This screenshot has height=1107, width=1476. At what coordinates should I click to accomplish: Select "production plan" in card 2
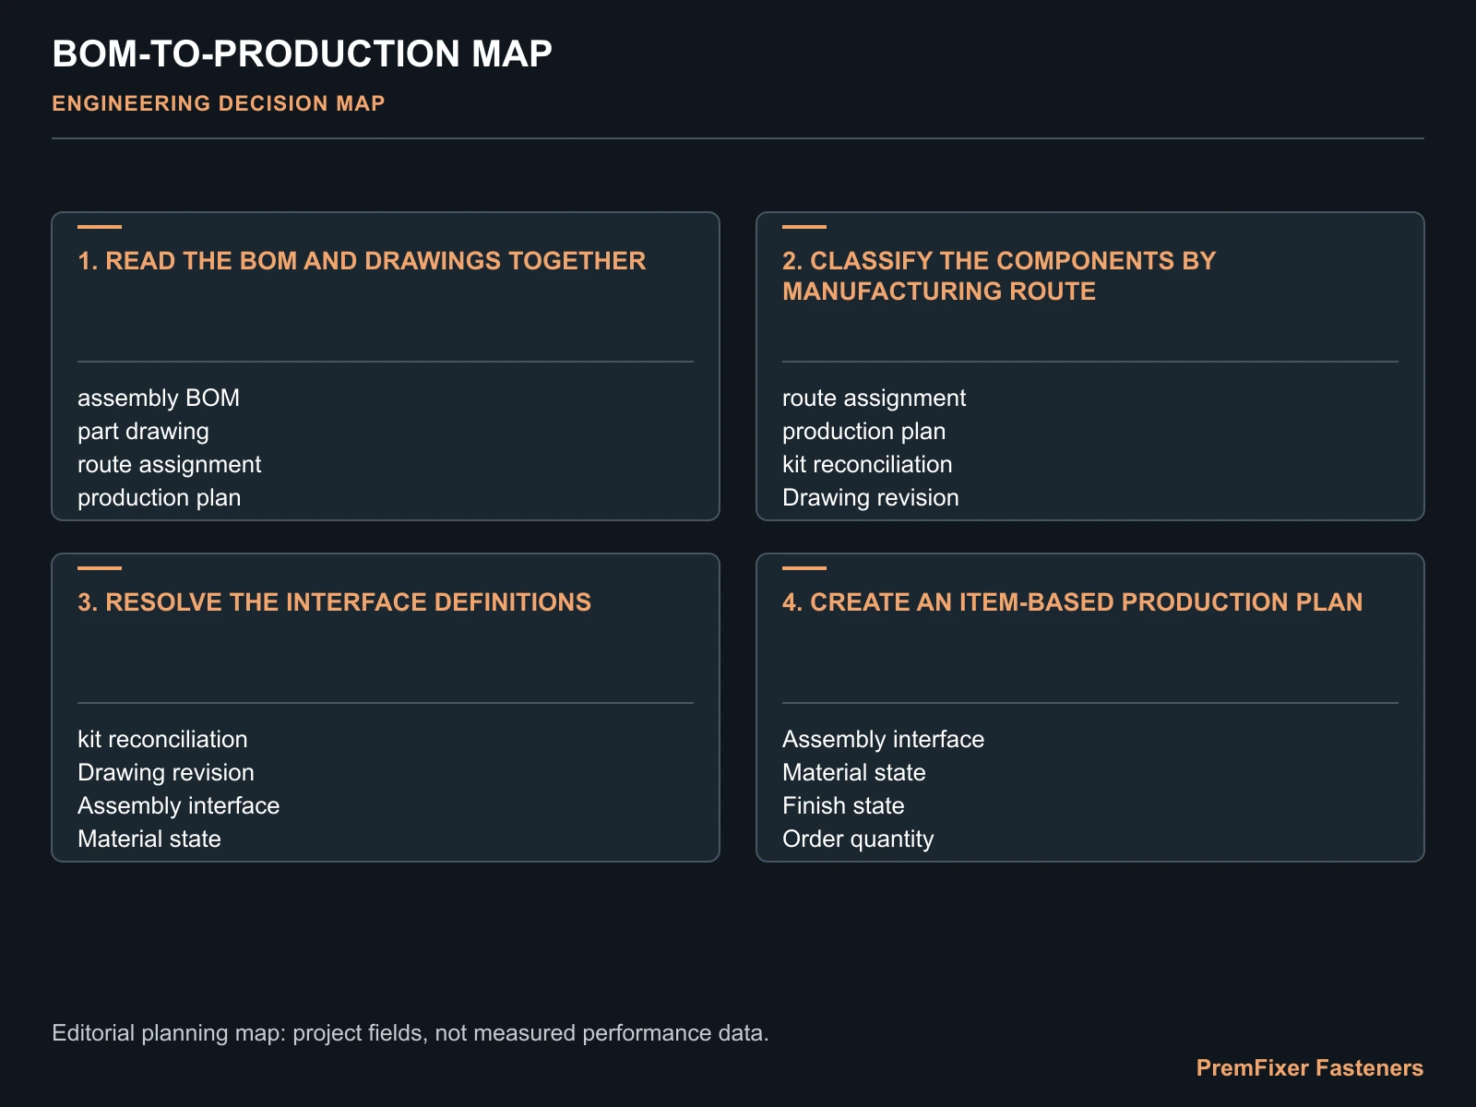point(863,431)
